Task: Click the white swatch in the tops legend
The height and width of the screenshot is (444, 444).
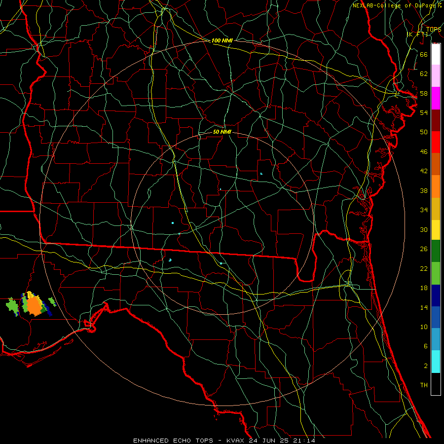Action: click(x=436, y=54)
